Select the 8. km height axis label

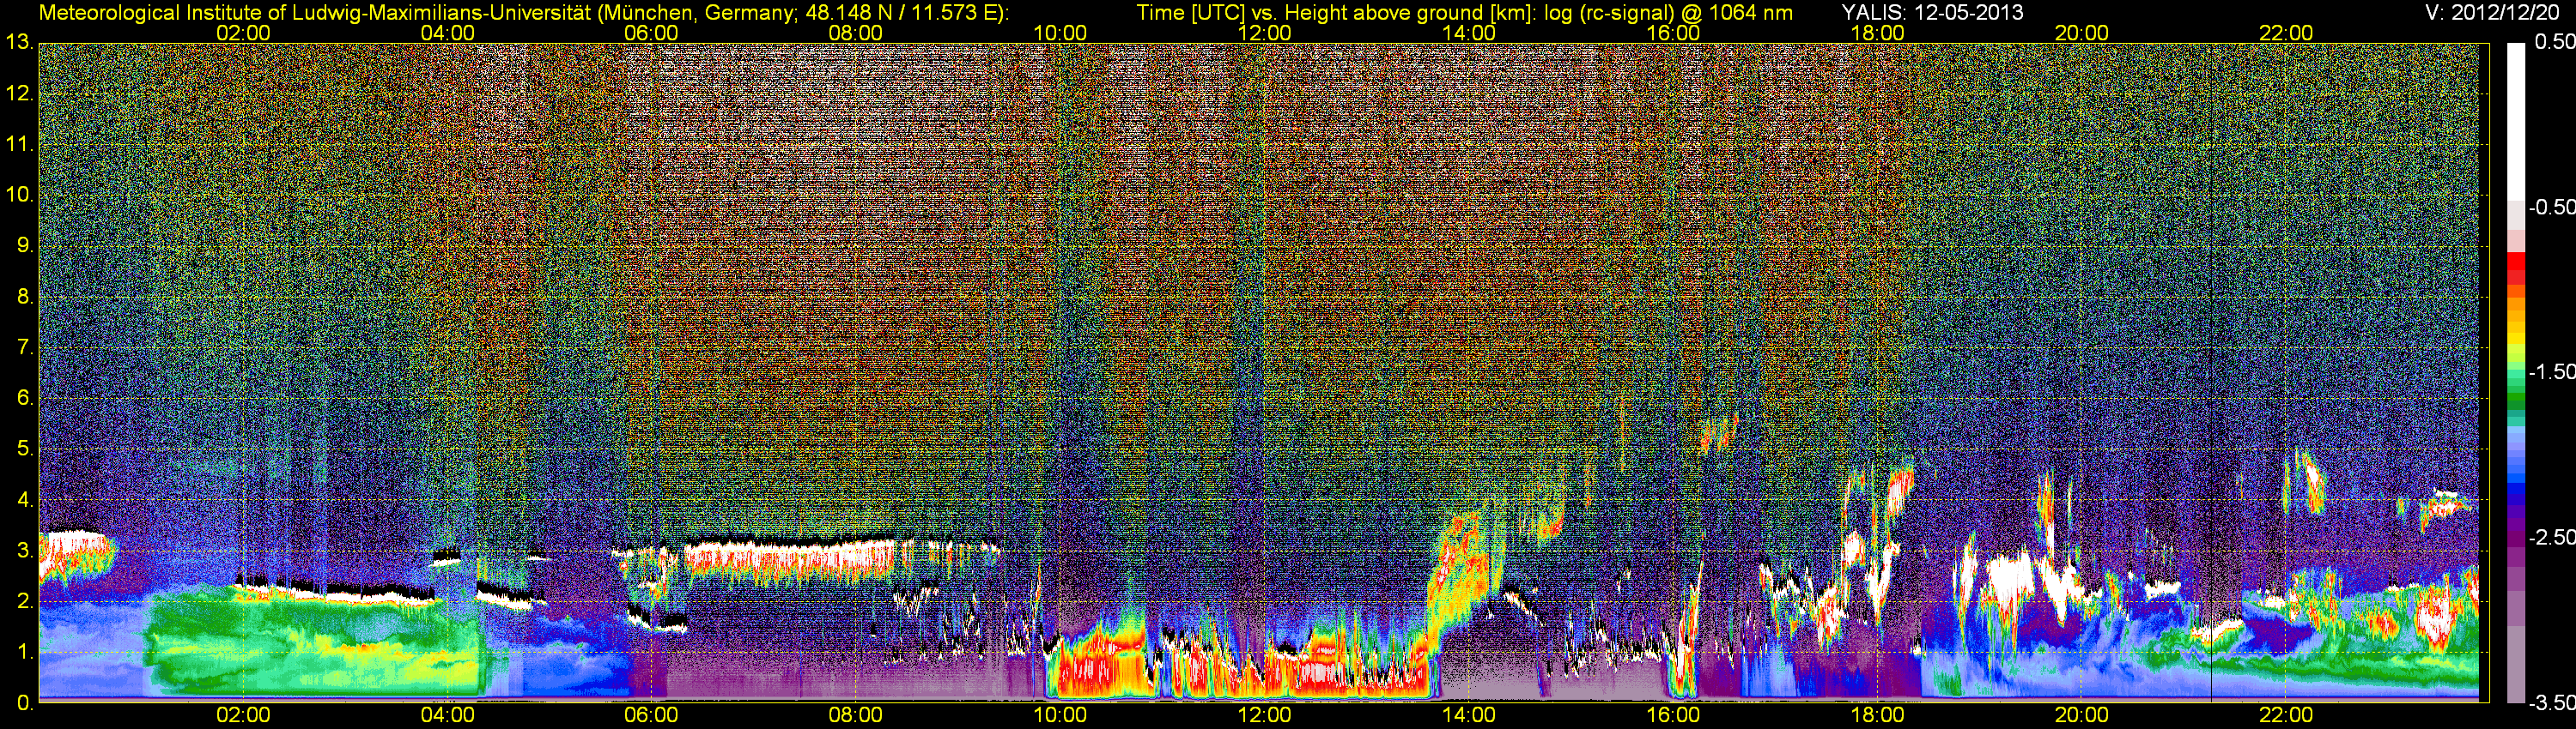coord(26,297)
